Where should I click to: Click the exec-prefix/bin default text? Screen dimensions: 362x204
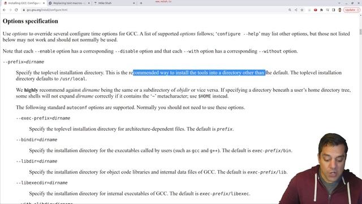(x=271, y=151)
